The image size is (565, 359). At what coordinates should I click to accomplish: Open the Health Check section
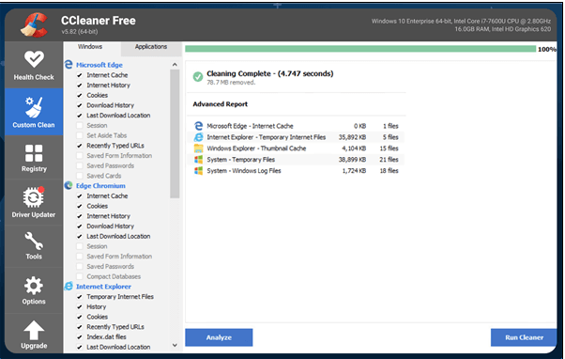(34, 65)
